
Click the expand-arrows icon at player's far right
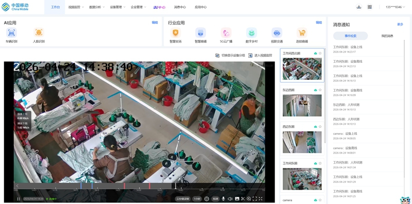point(261,199)
